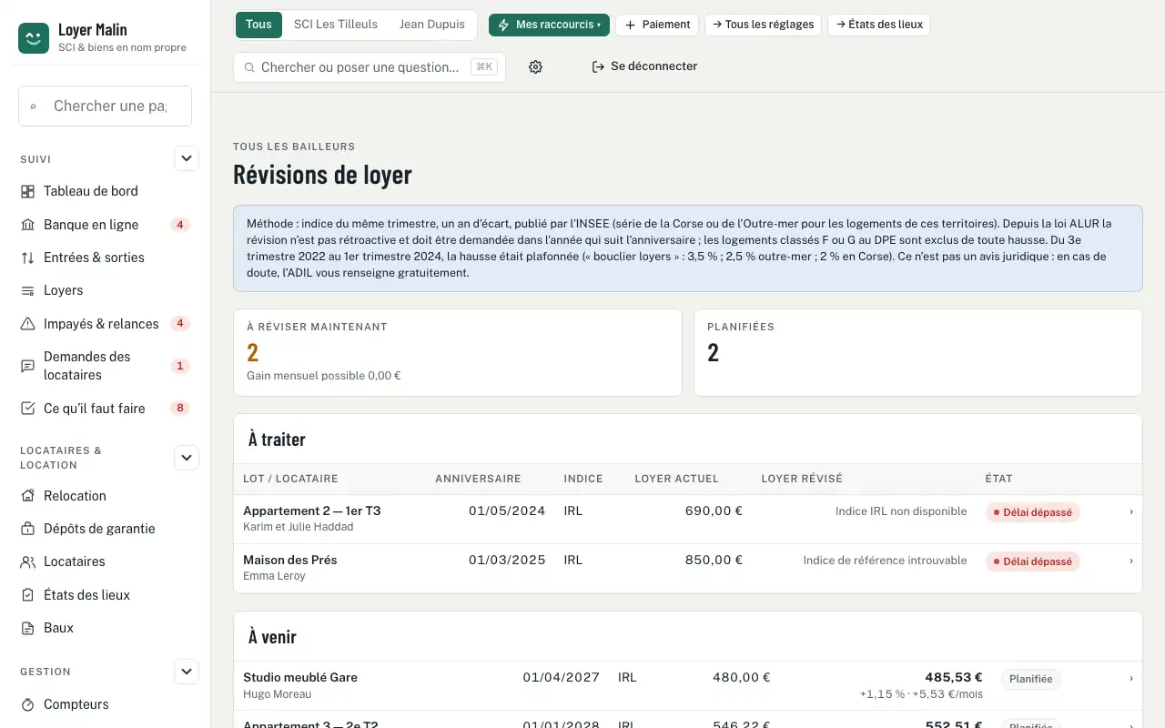Open Tous les réglages shortcut
Image resolution: width=1165 pixels, height=728 pixels.
point(764,25)
